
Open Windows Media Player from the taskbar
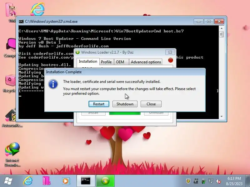click(66, 181)
